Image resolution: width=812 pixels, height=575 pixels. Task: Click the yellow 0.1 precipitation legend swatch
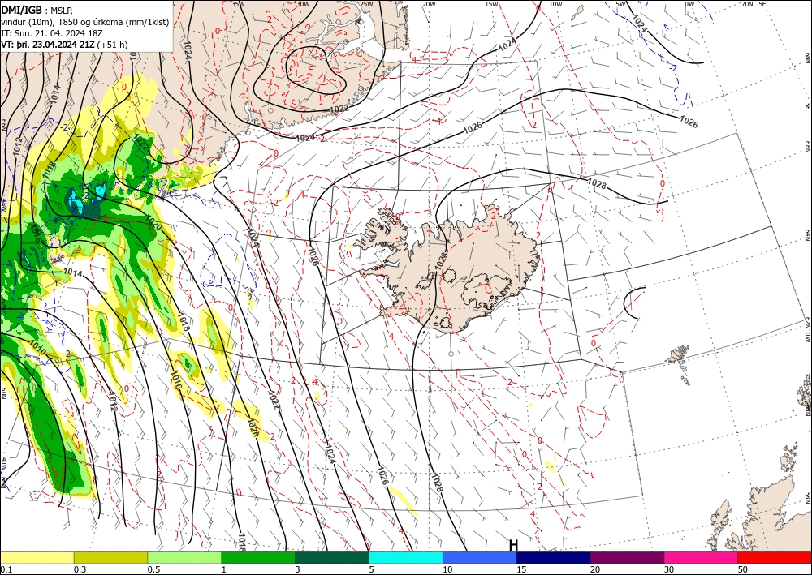tap(37, 557)
